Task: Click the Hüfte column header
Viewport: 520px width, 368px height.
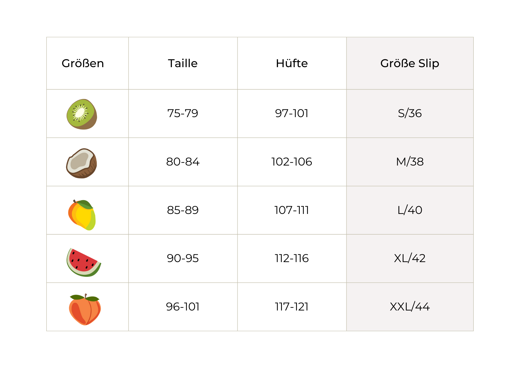Action: [292, 64]
